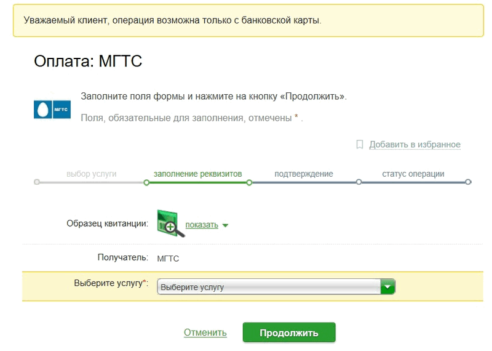Screen dimensions: 492x351
Task: Click the final progress marker after статус операции
Action: (x=468, y=182)
